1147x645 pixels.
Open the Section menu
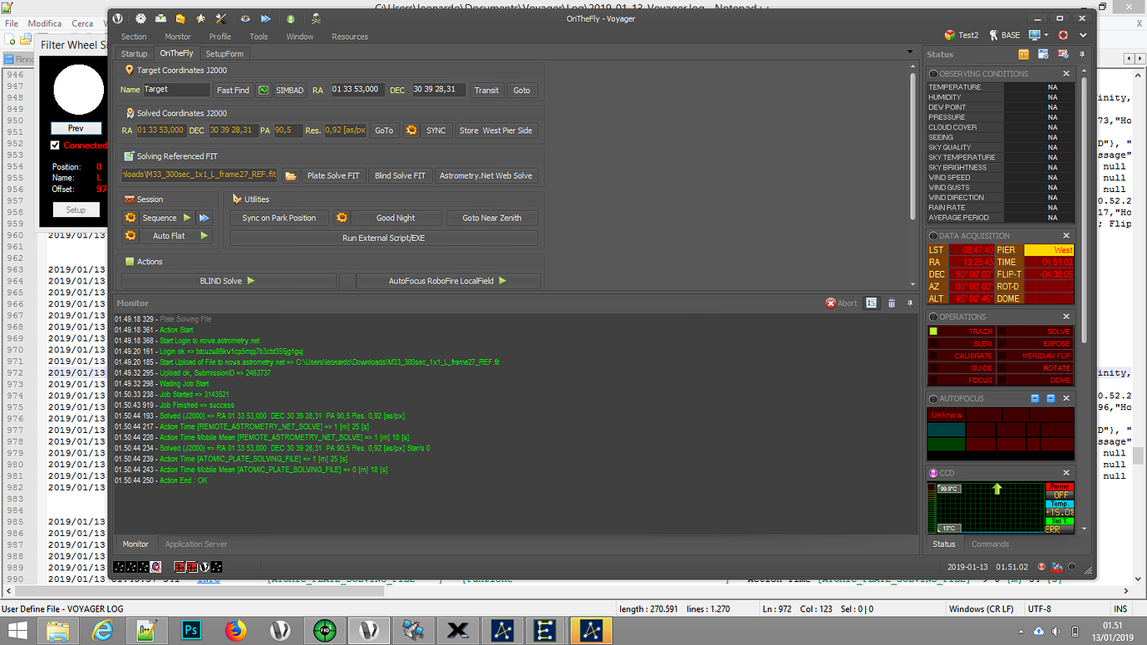[134, 37]
